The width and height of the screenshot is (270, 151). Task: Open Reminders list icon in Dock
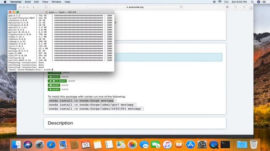coord(109,145)
